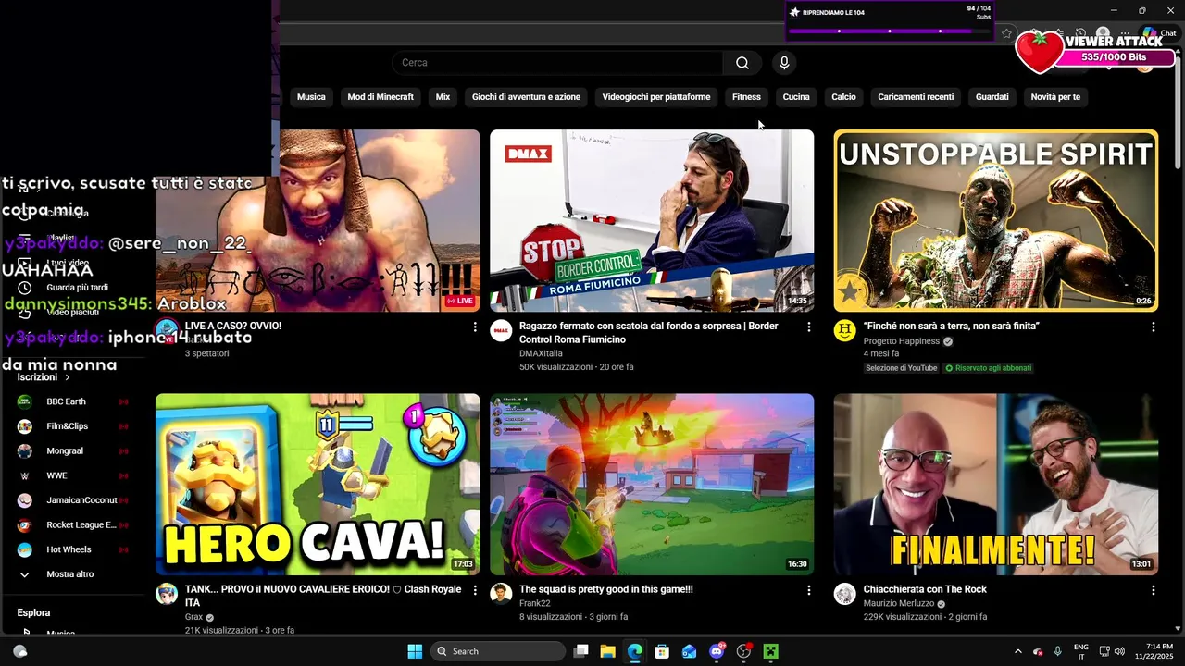Screen dimensions: 1185x666
Task: Open the Fortnite squad video thumbnail
Action: coord(652,485)
